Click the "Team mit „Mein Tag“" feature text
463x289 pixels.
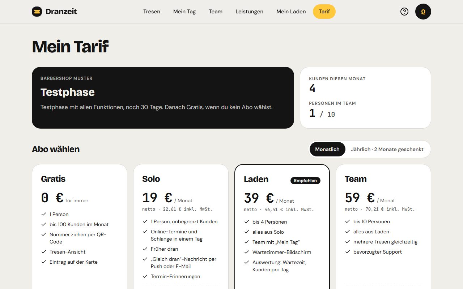point(276,242)
